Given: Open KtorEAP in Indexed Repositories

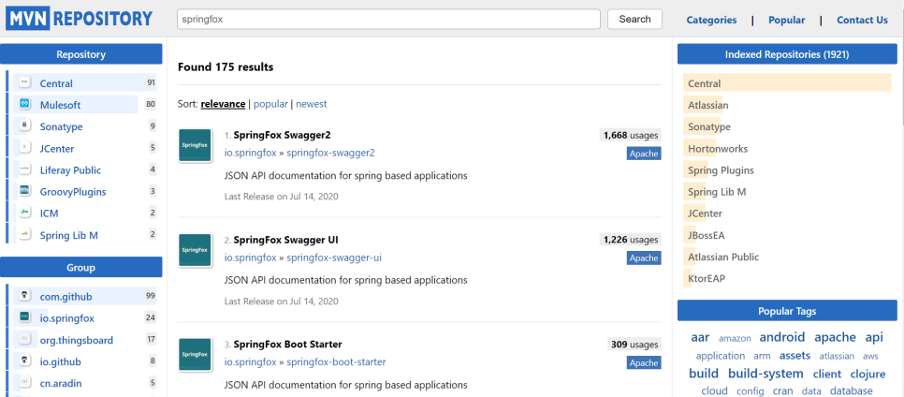Looking at the screenshot, I should pyautogui.click(x=707, y=278).
